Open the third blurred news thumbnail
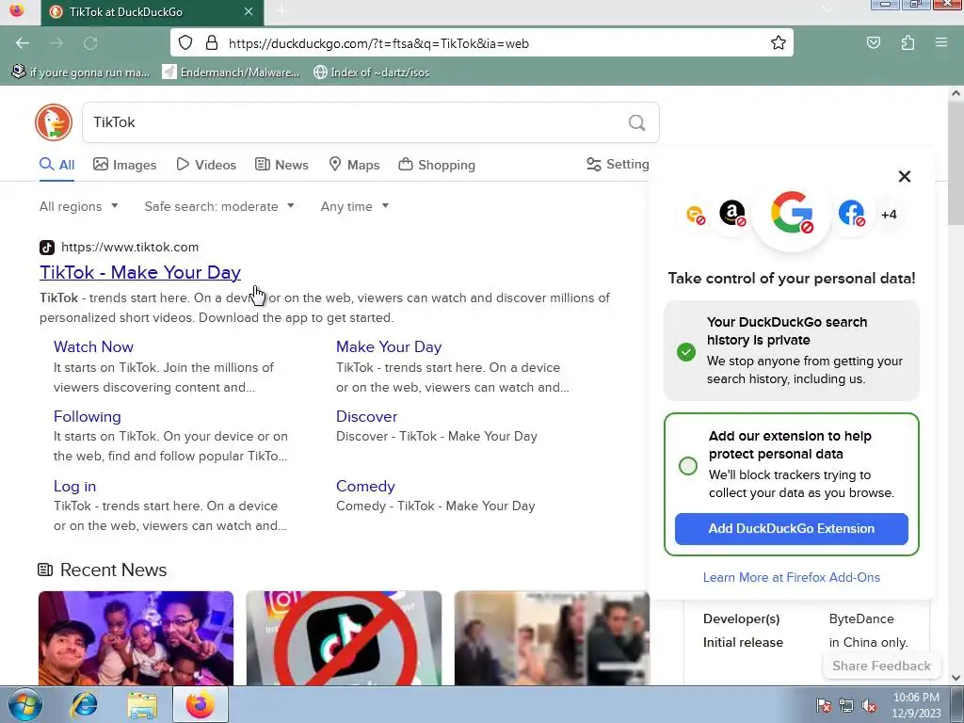This screenshot has width=964, height=723. tap(552, 638)
